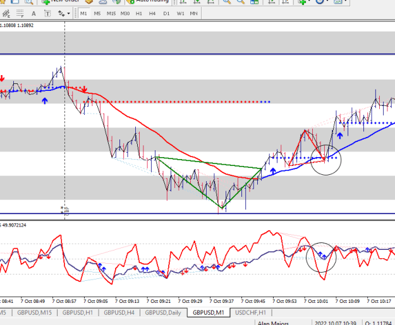395x325 pixels.
Task: Tile chart windows icon
Action: pos(255,2)
